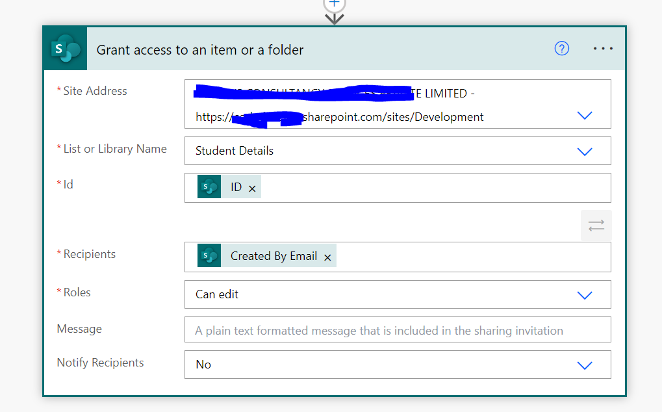Click the plus icon to insert a step
The height and width of the screenshot is (412, 662).
coord(333,4)
